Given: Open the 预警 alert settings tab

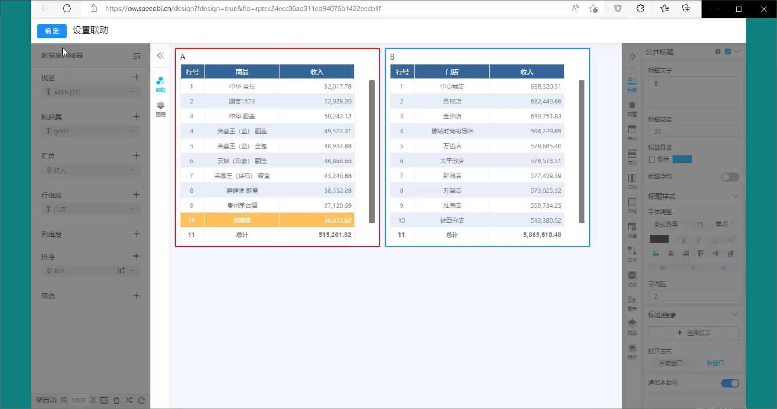Looking at the screenshot, I should (x=632, y=109).
